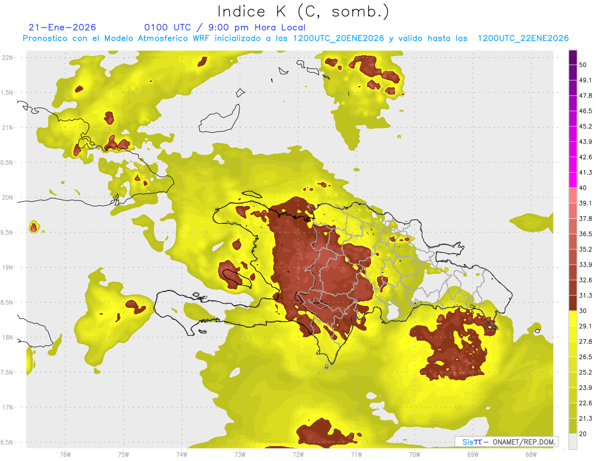Click the latitude label '17N'

point(7,407)
